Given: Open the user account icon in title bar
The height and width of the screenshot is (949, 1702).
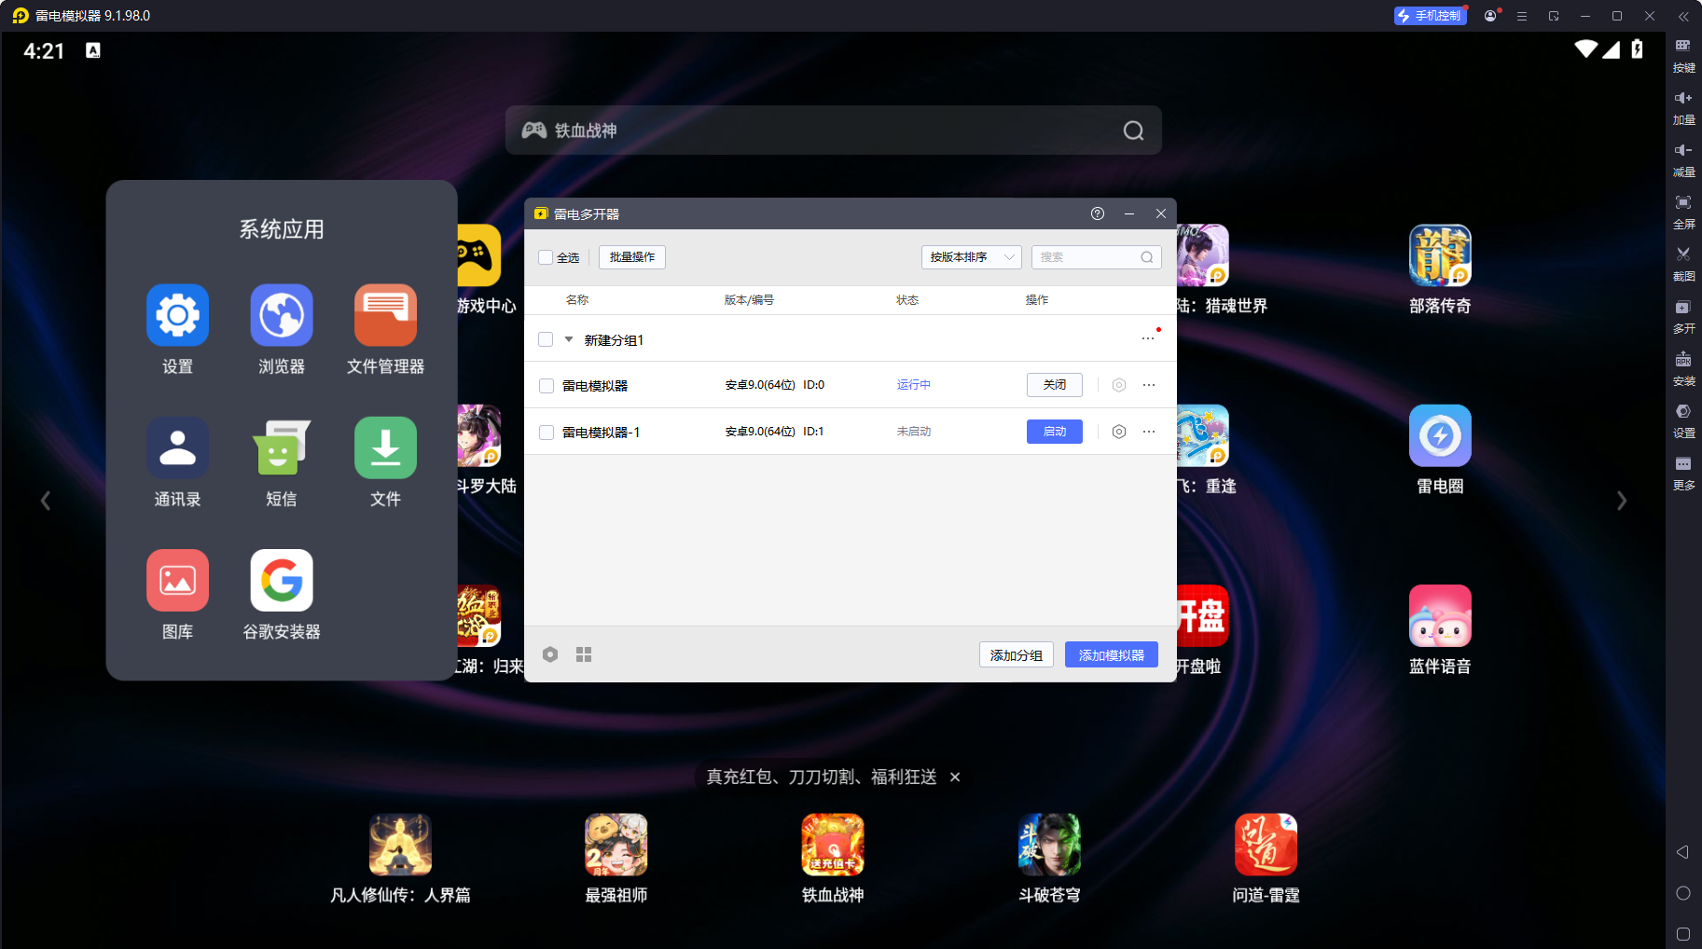Looking at the screenshot, I should click(x=1490, y=16).
